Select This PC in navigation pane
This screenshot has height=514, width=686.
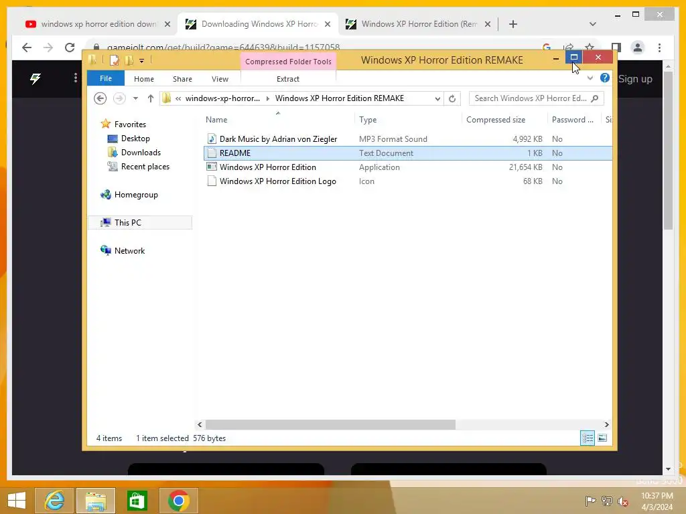coord(128,222)
